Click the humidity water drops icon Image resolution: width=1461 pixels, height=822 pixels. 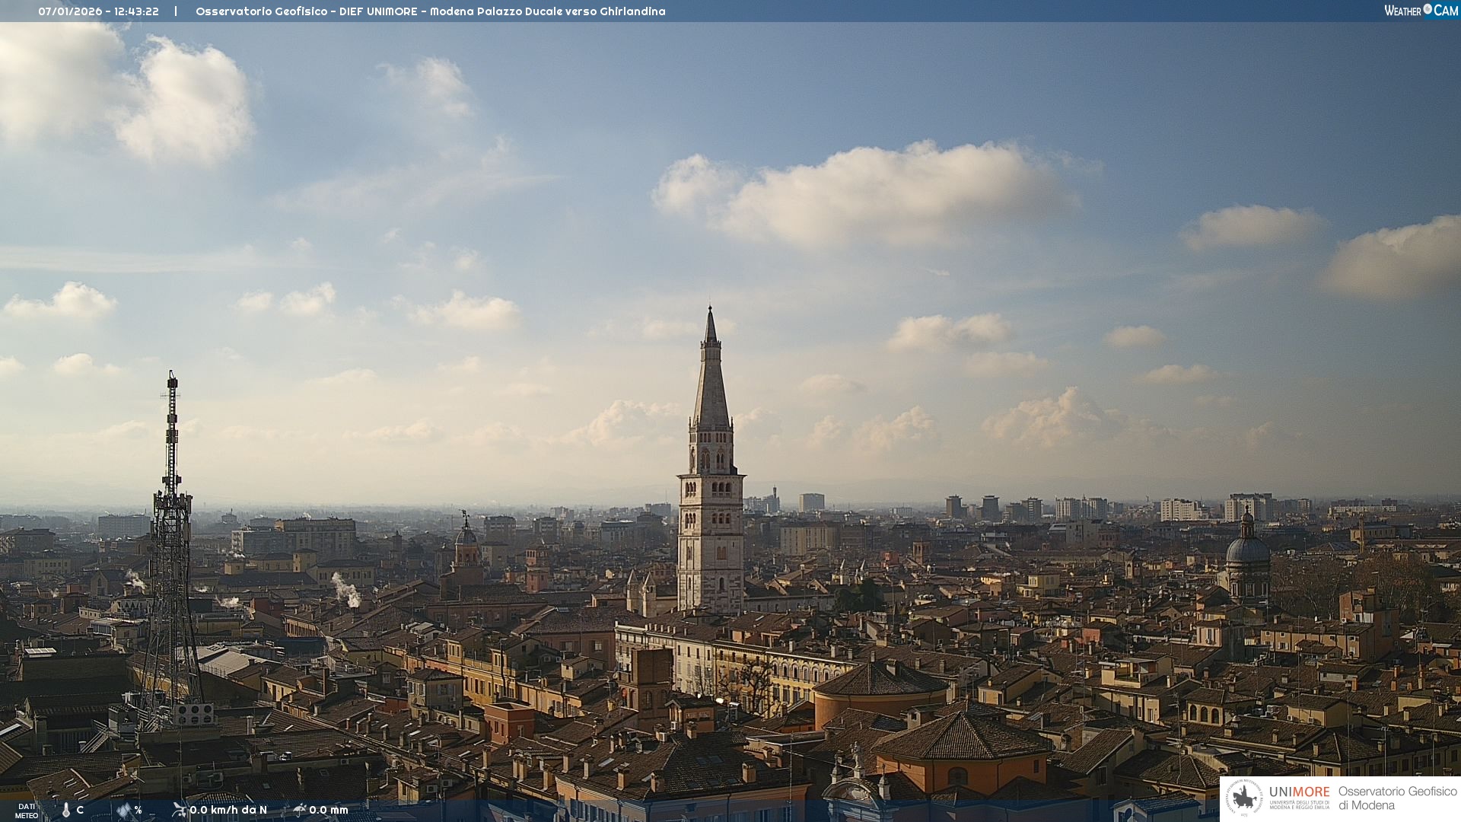pos(124,810)
